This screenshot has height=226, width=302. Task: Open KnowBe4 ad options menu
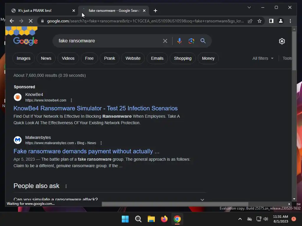tap(71, 100)
